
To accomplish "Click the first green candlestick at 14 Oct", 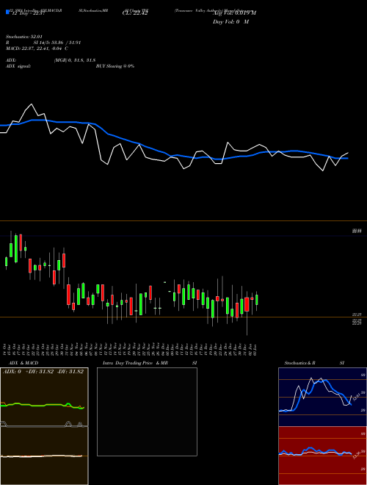I will coord(6,262).
